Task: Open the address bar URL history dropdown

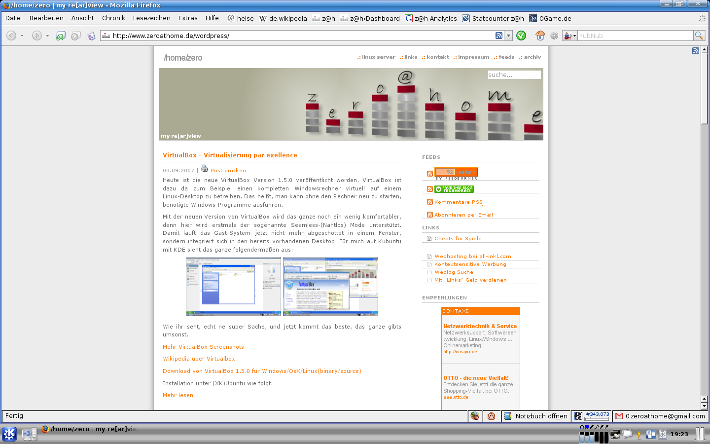Action: [x=508, y=36]
